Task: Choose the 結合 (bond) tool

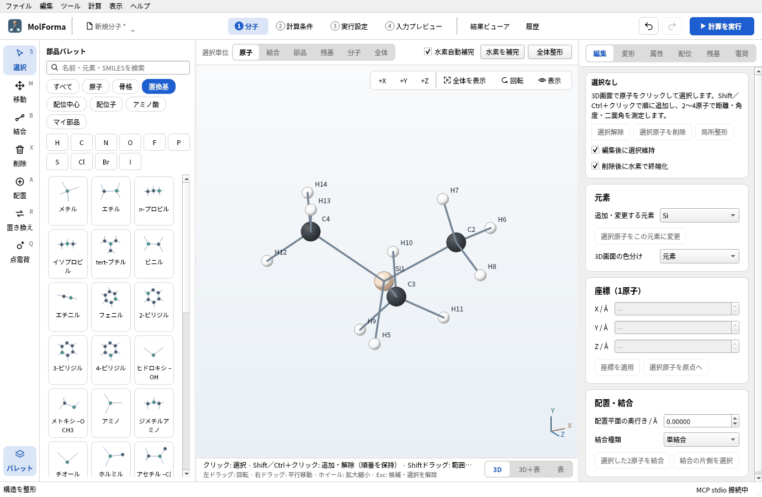Action: [x=20, y=124]
